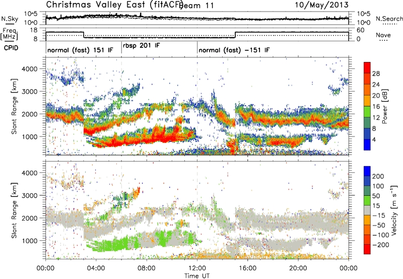
Task: Click the red top segment of the Power color bar
Action: [x=367, y=67]
